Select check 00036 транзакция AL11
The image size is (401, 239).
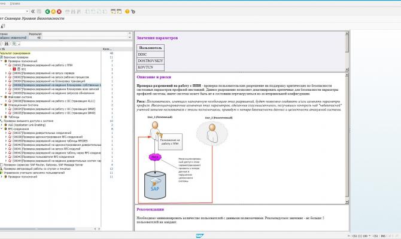(54, 101)
